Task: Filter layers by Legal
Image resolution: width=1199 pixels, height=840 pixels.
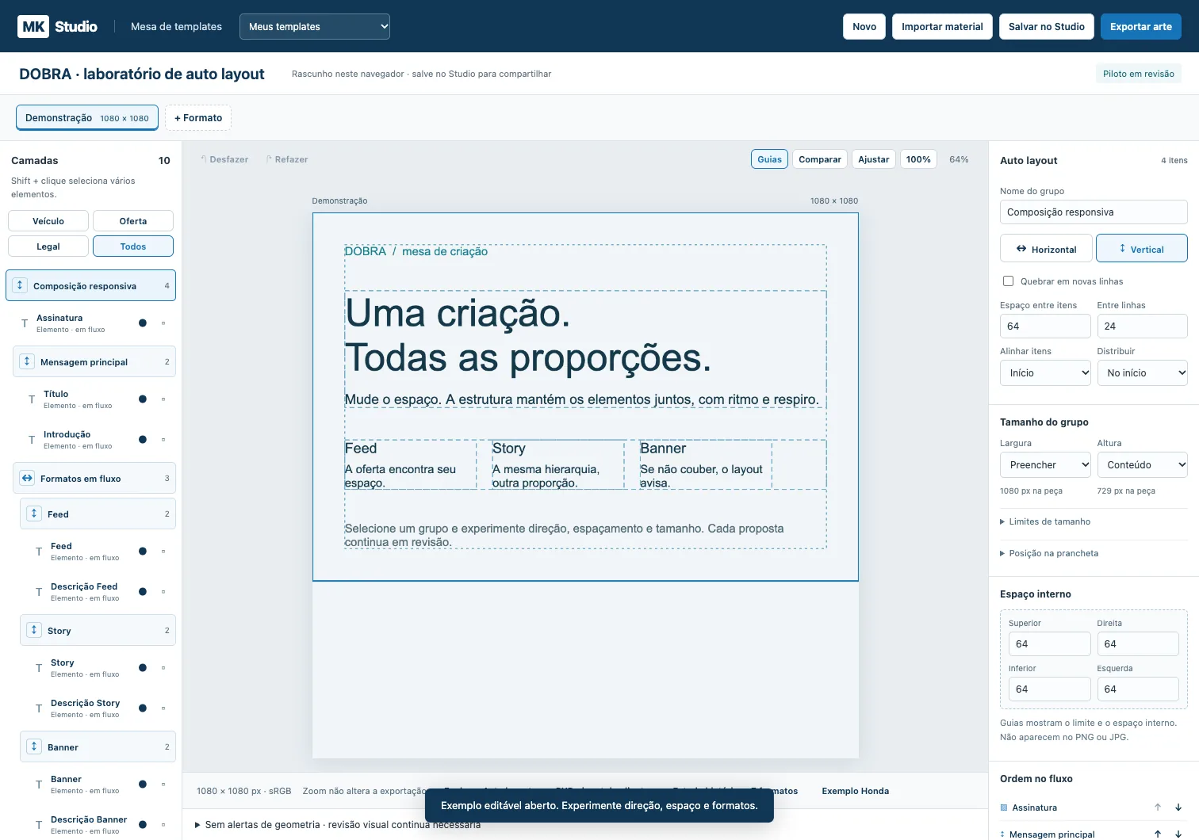Action: coord(48,246)
